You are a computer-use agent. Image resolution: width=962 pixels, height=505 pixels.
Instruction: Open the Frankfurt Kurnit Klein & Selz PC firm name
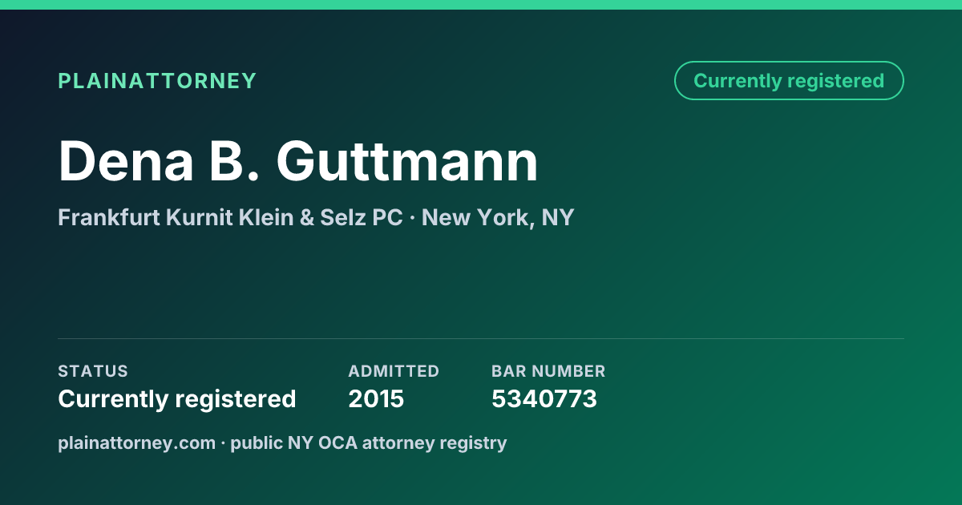click(230, 217)
